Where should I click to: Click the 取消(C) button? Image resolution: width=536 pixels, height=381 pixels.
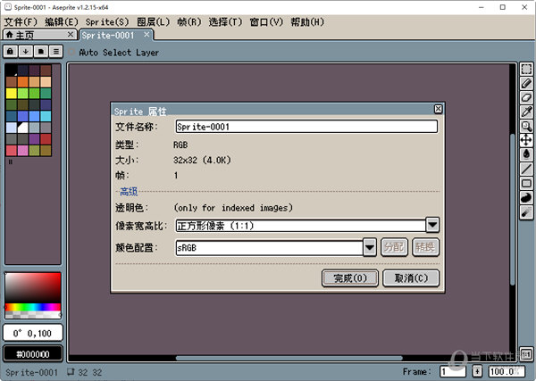pos(411,278)
